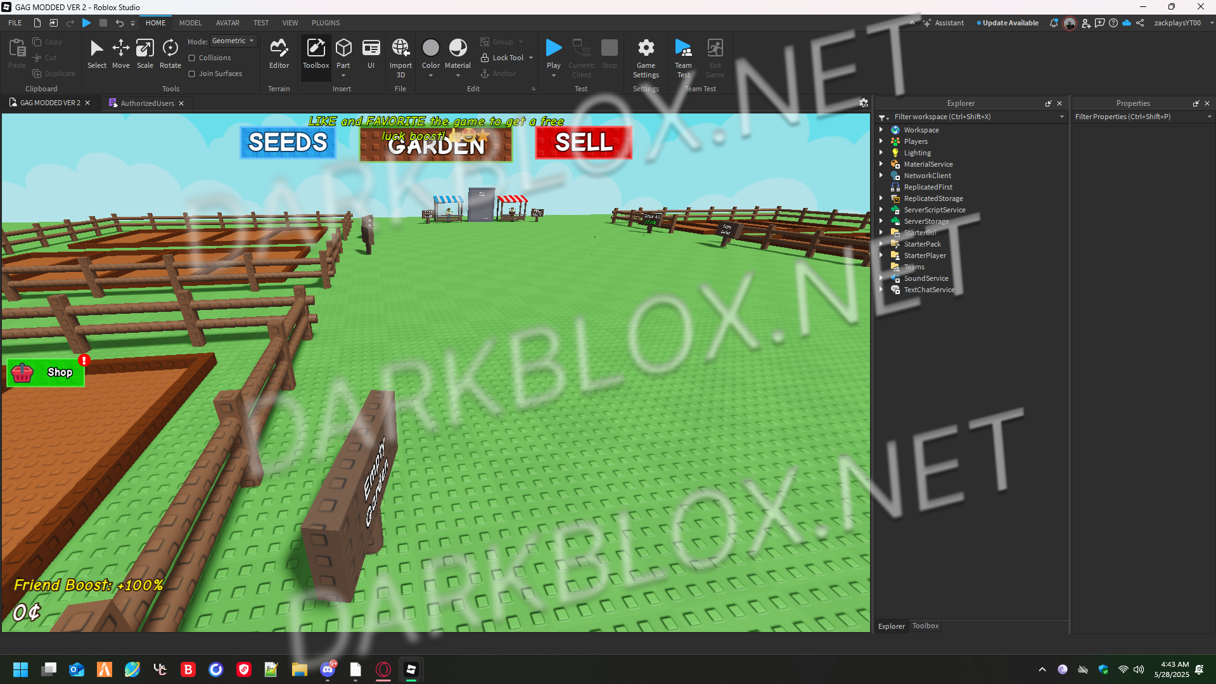Image resolution: width=1216 pixels, height=684 pixels.
Task: Open the Color picker tool
Action: [x=431, y=54]
